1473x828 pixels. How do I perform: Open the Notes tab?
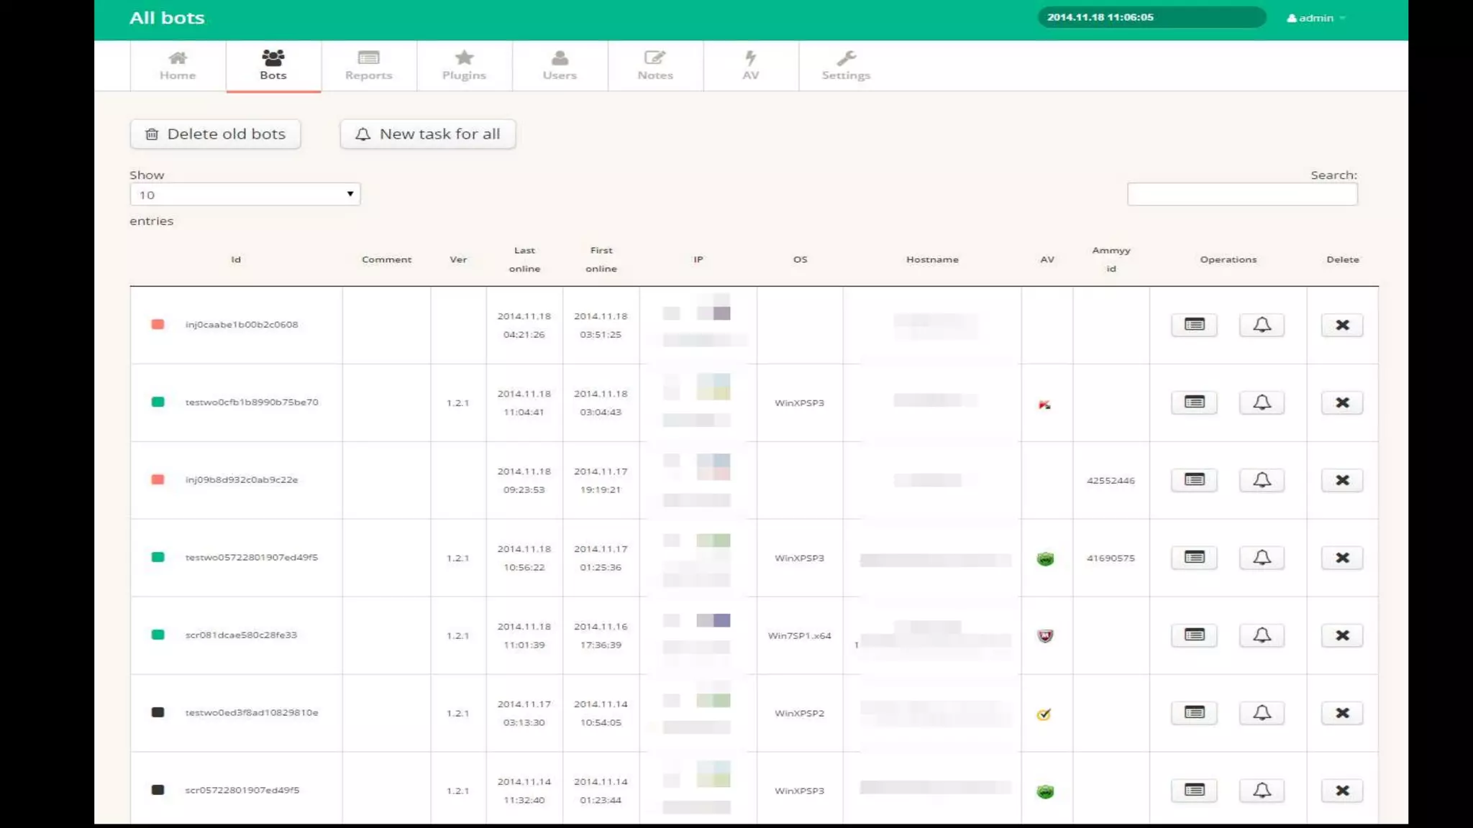[x=655, y=65]
